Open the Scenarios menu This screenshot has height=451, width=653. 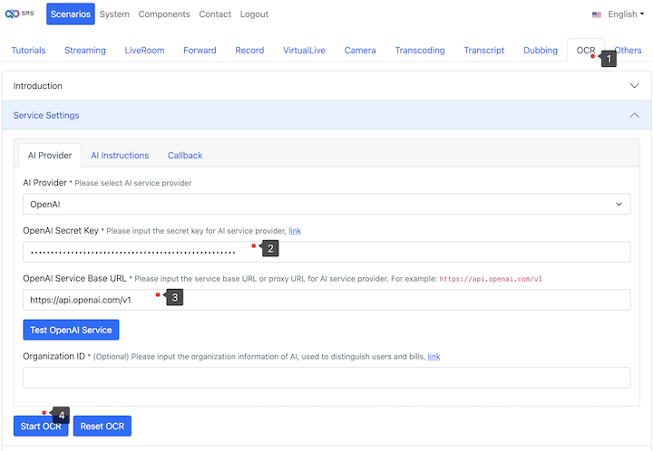pyautogui.click(x=71, y=14)
